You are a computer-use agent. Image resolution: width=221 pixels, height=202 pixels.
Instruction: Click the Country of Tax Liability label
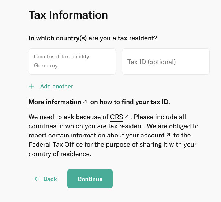point(61,56)
